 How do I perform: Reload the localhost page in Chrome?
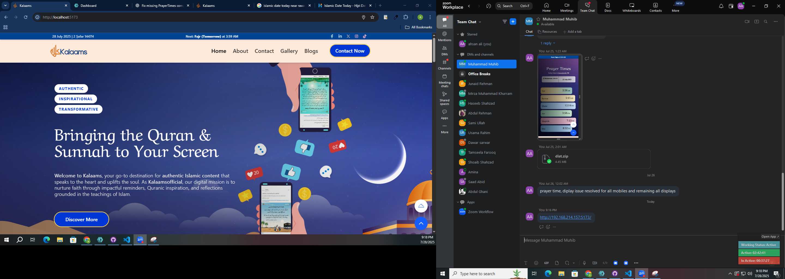coord(26,17)
